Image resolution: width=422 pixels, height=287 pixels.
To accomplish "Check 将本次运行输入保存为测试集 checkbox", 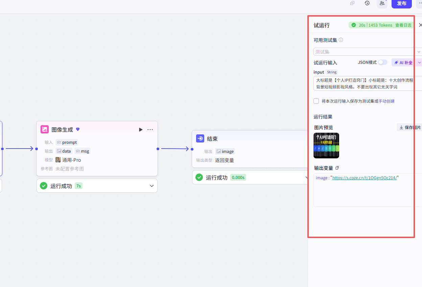I will coord(316,101).
